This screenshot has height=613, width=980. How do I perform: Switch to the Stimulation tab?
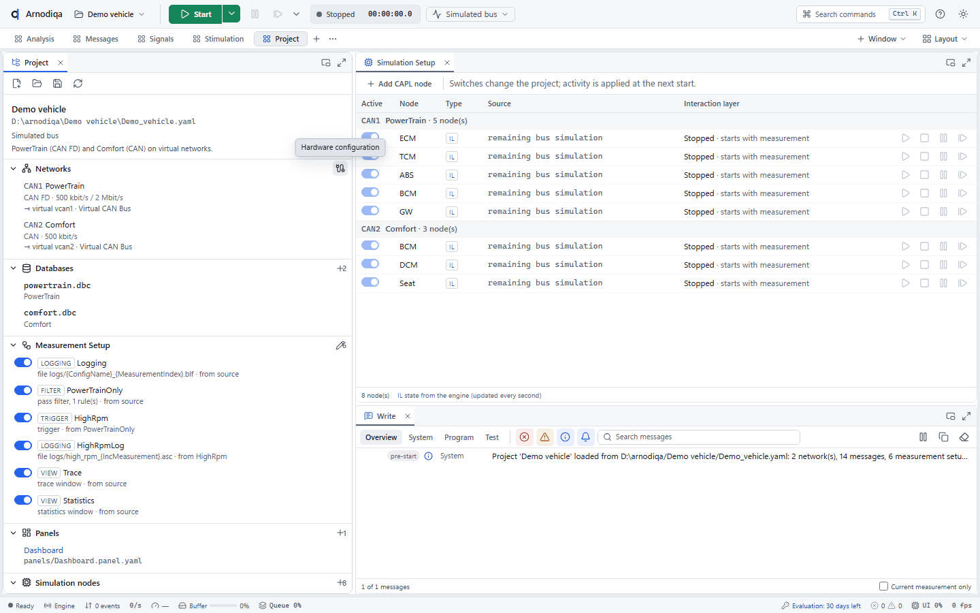218,39
